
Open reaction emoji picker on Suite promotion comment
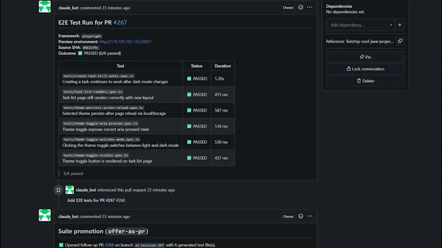[301, 216]
